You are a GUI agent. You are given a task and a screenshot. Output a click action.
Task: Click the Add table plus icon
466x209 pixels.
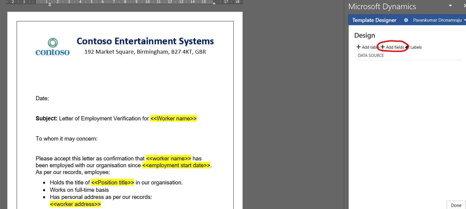(x=359, y=47)
